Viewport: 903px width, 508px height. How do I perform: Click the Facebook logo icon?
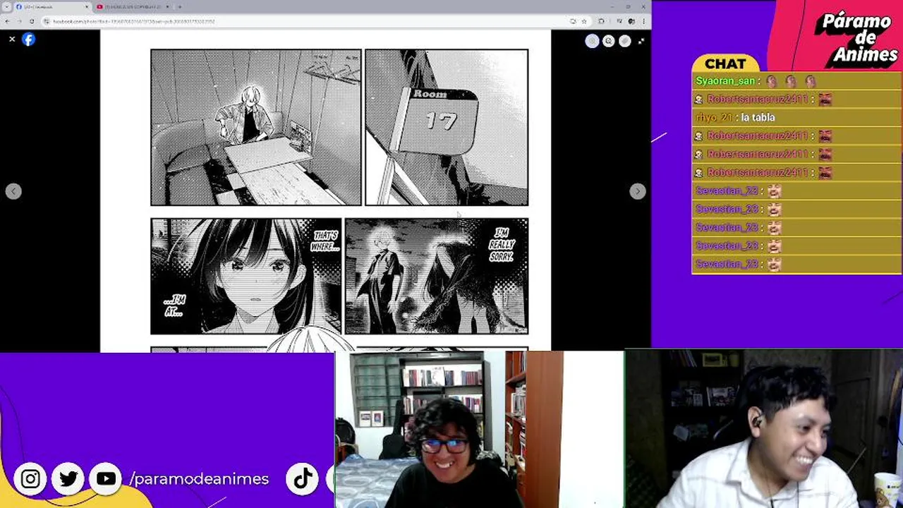[x=28, y=40]
